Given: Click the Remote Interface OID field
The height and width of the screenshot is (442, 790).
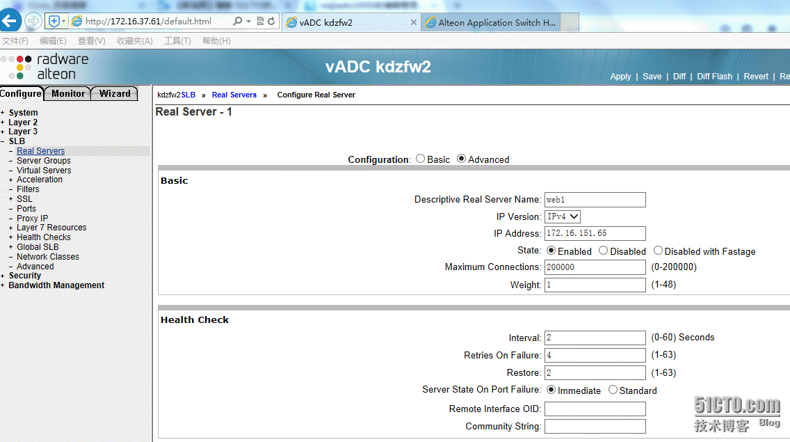Looking at the screenshot, I should click(x=595, y=409).
